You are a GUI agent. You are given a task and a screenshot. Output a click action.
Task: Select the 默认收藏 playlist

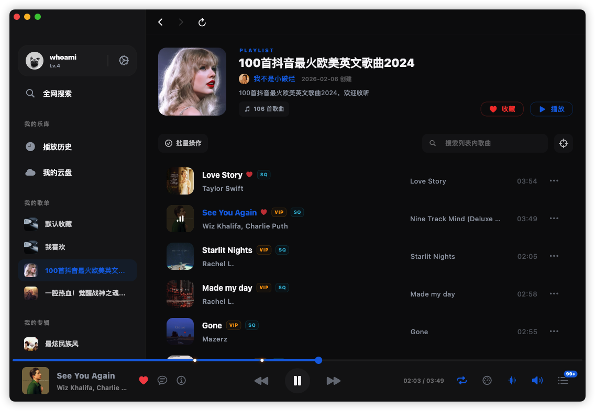pyautogui.click(x=77, y=224)
